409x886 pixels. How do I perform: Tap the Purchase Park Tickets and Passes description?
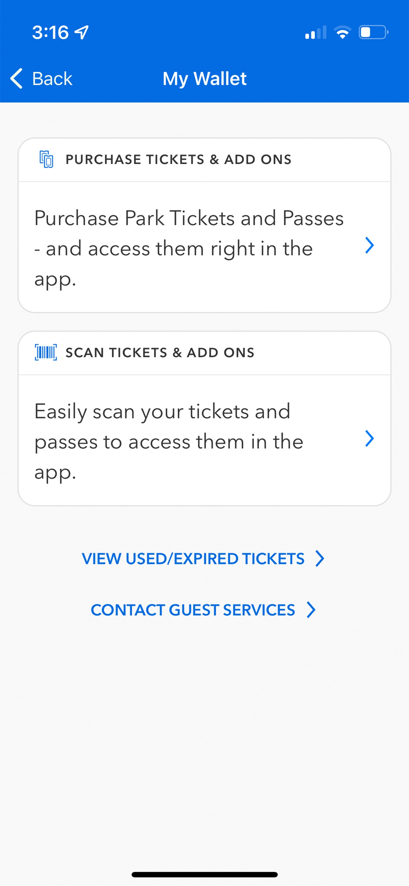[189, 248]
